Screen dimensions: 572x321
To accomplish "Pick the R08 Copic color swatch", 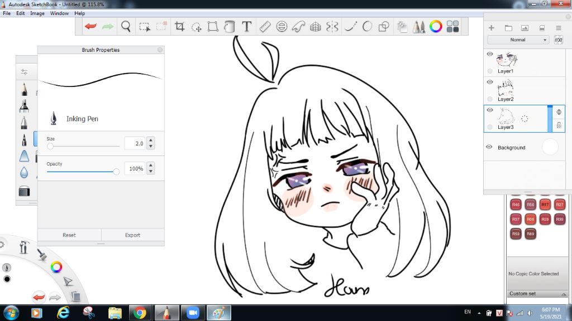I will click(x=531, y=219).
